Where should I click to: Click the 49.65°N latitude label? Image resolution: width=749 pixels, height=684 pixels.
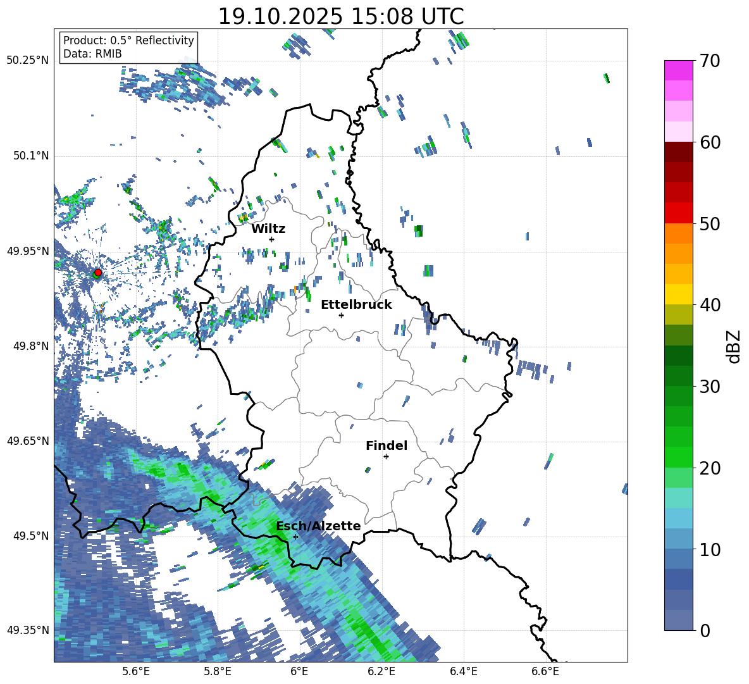point(28,440)
